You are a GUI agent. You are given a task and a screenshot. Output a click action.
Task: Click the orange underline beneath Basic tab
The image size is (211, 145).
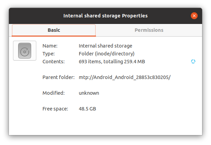pyautogui.click(x=54, y=36)
